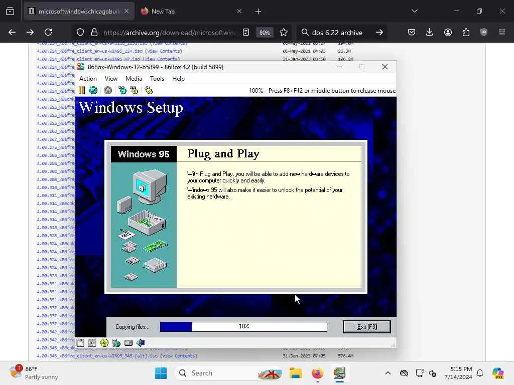Click the Windows taskbar Search box
Viewport: 514px width, 385px height.
(x=228, y=373)
